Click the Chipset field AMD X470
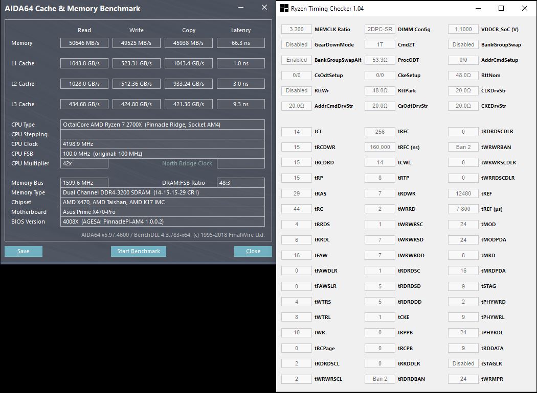537x393 pixels. coord(163,202)
